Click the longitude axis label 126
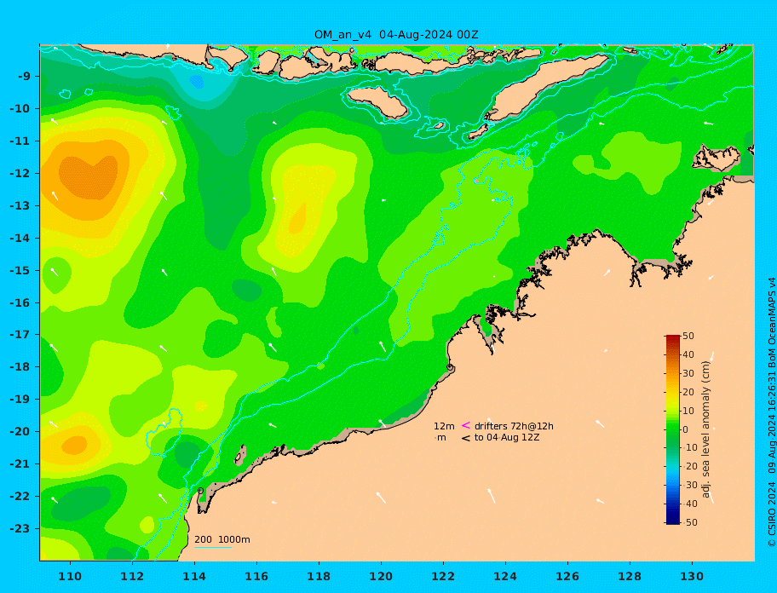Viewport: 777px width, 593px height. click(x=567, y=576)
